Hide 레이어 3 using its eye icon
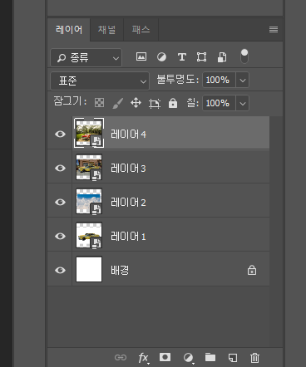The height and width of the screenshot is (367, 306). click(60, 168)
